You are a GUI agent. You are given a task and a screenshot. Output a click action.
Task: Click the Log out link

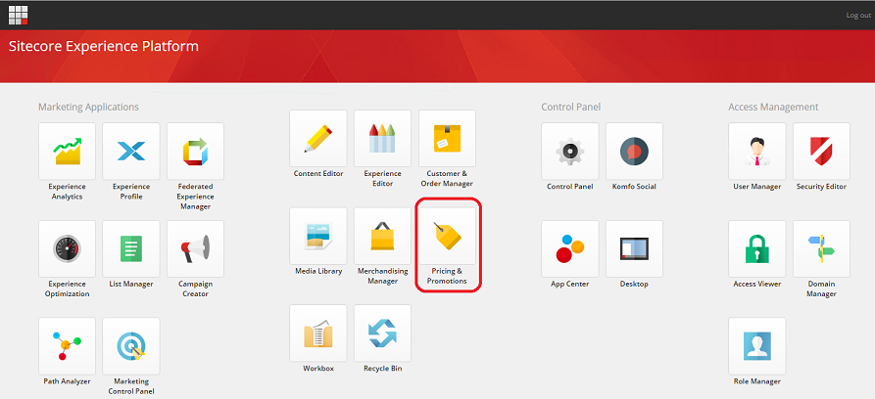click(x=857, y=16)
